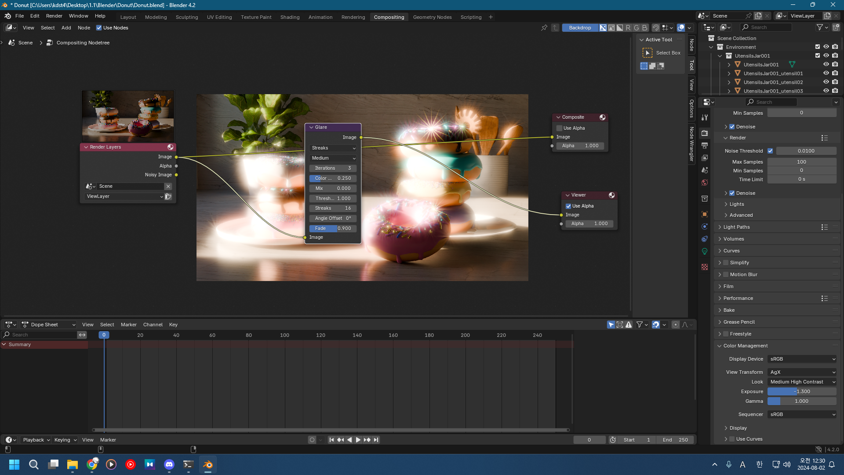Open the World properties tab icon
The height and width of the screenshot is (475, 844).
[705, 183]
